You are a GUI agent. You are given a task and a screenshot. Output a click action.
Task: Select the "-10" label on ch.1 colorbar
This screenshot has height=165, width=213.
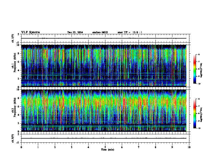coord(199,84)
